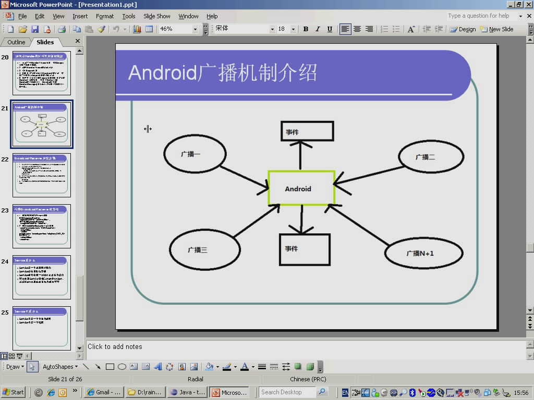The height and width of the screenshot is (400, 534).
Task: Align text left
Action: pos(345,29)
